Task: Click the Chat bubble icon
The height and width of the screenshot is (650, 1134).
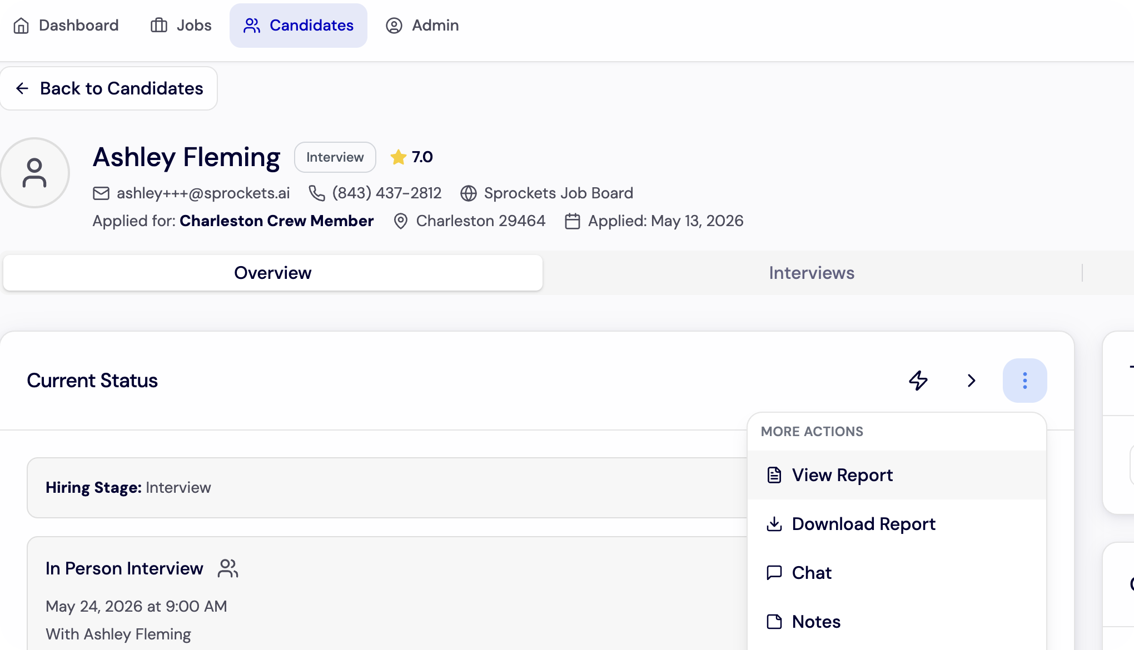Action: 774,573
